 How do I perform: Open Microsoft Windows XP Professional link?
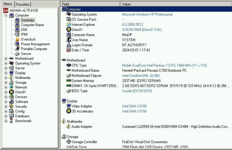pyautogui.click(x=147, y=14)
